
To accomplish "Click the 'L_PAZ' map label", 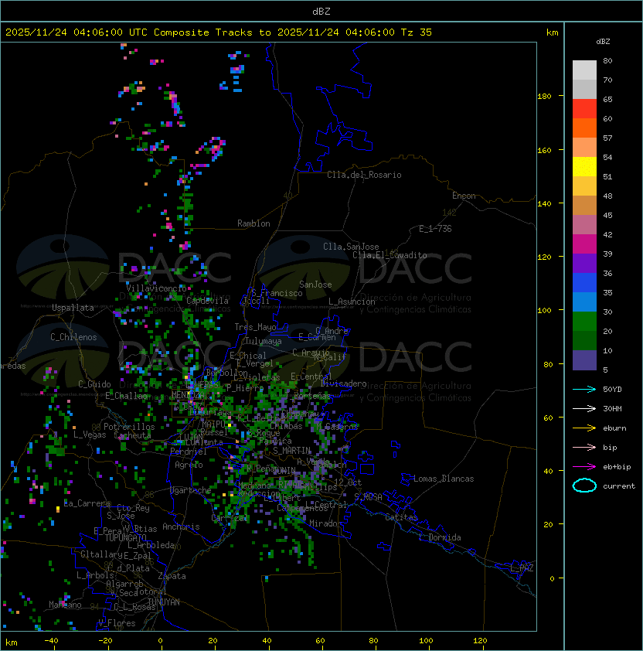I will pos(522,568).
